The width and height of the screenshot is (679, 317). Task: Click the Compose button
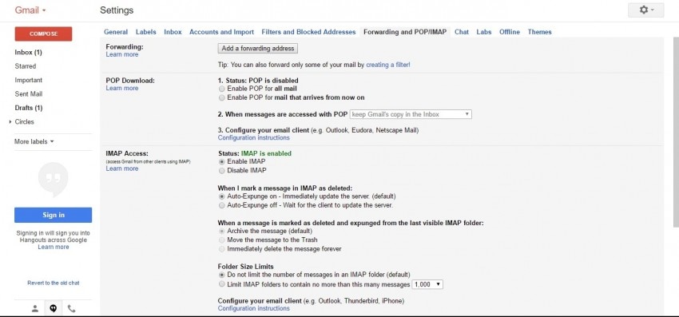click(43, 34)
